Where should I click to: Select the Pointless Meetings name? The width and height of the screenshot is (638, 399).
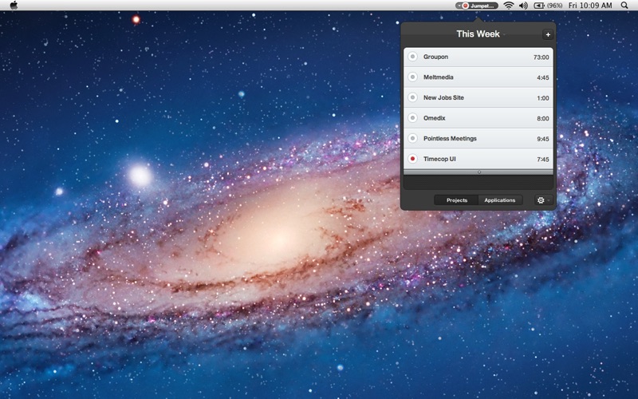pos(450,138)
